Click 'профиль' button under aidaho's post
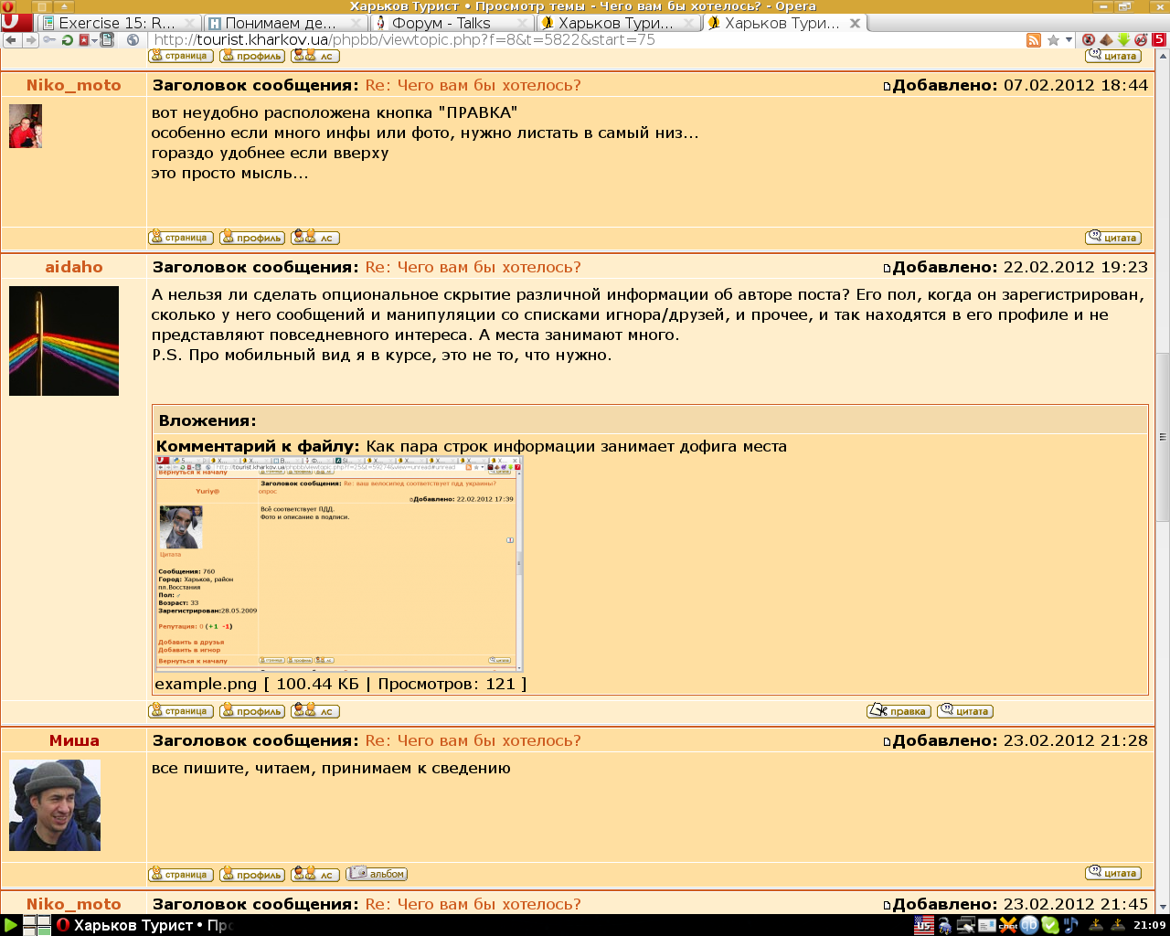This screenshot has height=936, width=1170. point(252,711)
